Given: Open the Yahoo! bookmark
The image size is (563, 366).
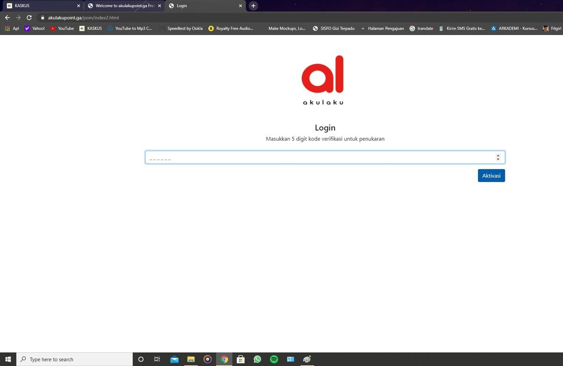Looking at the screenshot, I should tap(35, 28).
